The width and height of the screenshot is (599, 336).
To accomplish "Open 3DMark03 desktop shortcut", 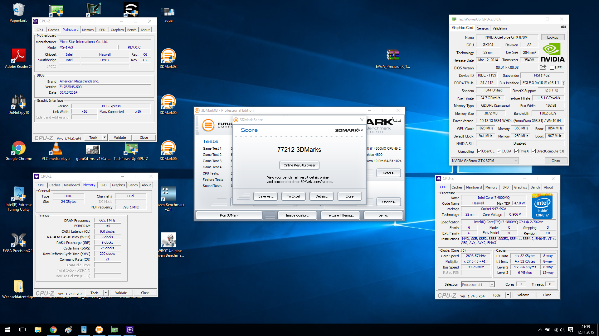I will coord(168,58).
